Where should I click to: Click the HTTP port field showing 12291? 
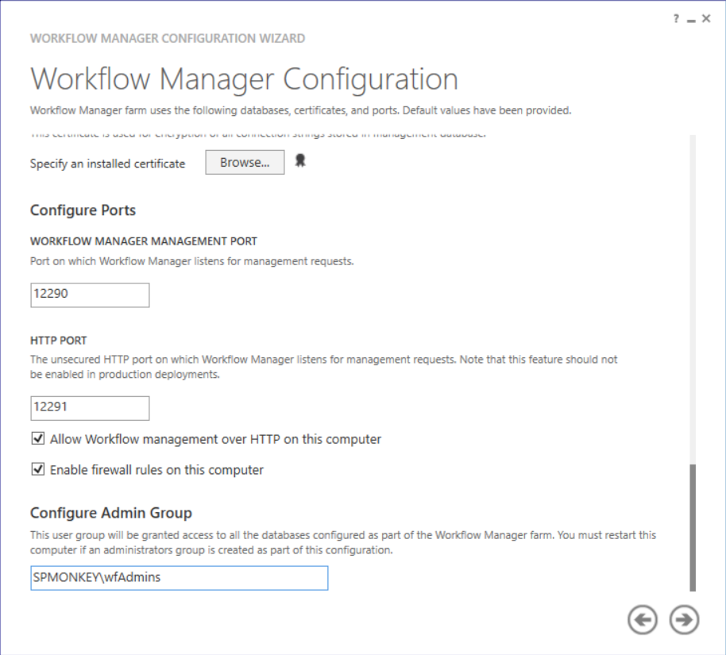tap(90, 408)
